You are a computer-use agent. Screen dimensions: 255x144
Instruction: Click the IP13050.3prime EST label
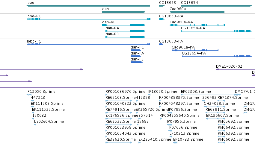[x=41, y=92]
